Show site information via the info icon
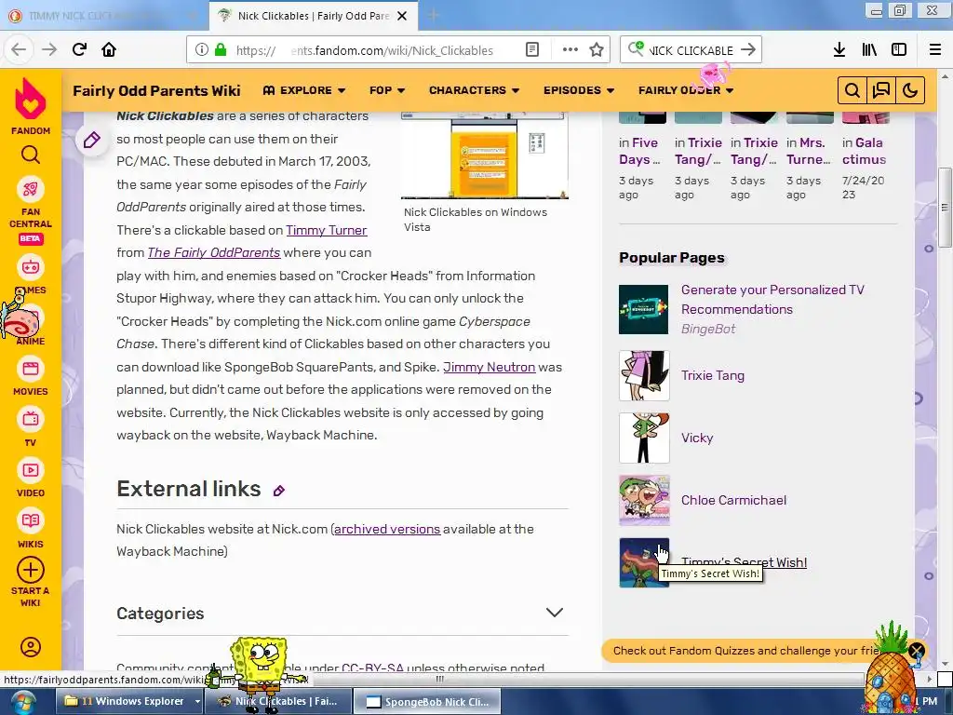The image size is (953, 715). click(202, 50)
